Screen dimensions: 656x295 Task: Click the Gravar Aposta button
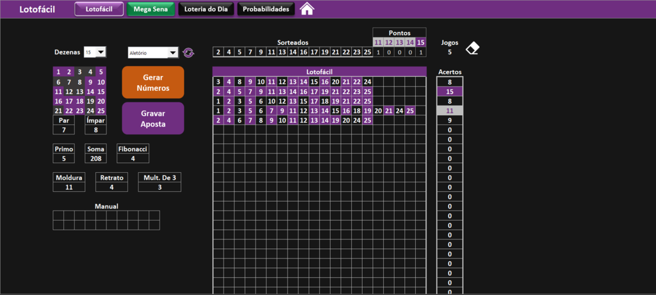[153, 118]
